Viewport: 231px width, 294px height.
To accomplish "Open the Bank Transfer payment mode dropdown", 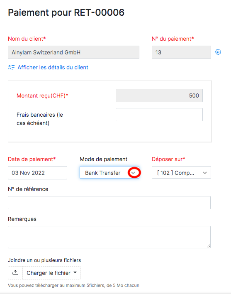I will [x=109, y=172].
